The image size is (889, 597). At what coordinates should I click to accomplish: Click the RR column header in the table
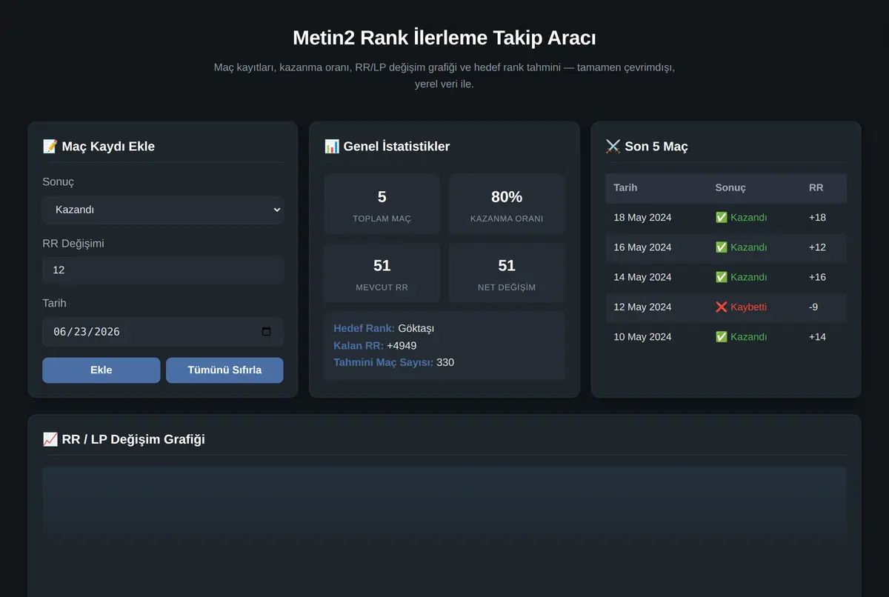coord(816,187)
